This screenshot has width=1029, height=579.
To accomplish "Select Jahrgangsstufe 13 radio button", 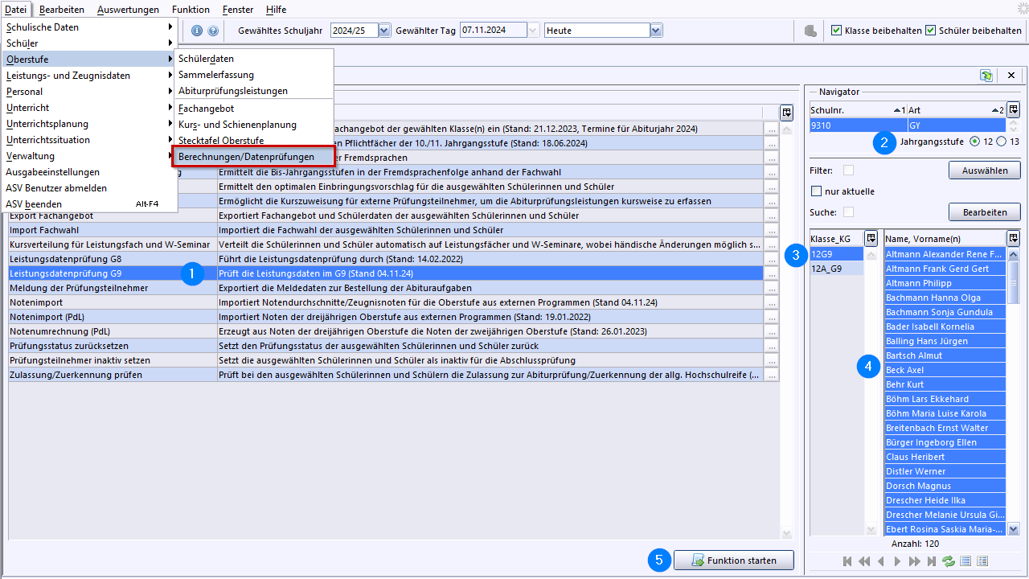I will (x=1001, y=142).
